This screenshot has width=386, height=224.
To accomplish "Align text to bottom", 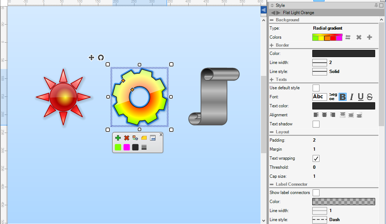I will tap(359, 115).
